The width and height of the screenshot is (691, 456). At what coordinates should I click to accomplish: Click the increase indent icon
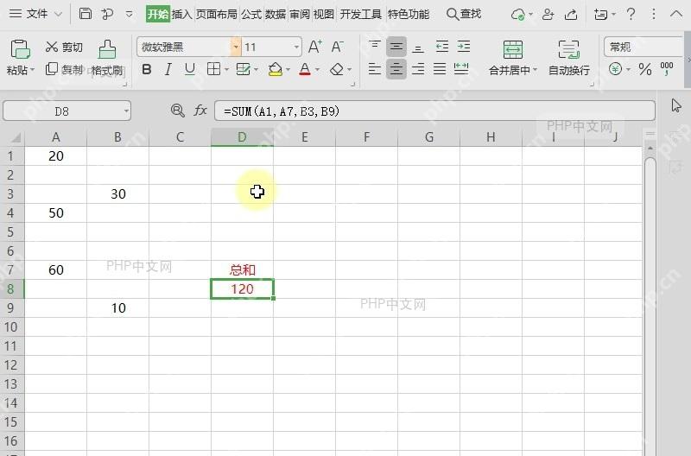pyautogui.click(x=463, y=47)
